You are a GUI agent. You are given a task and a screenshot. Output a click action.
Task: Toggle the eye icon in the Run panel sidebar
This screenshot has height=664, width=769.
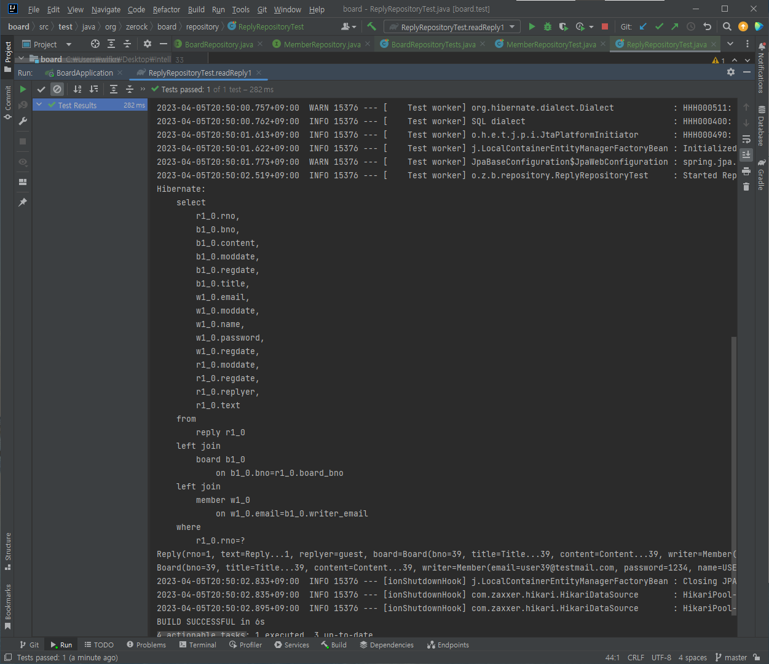23,162
